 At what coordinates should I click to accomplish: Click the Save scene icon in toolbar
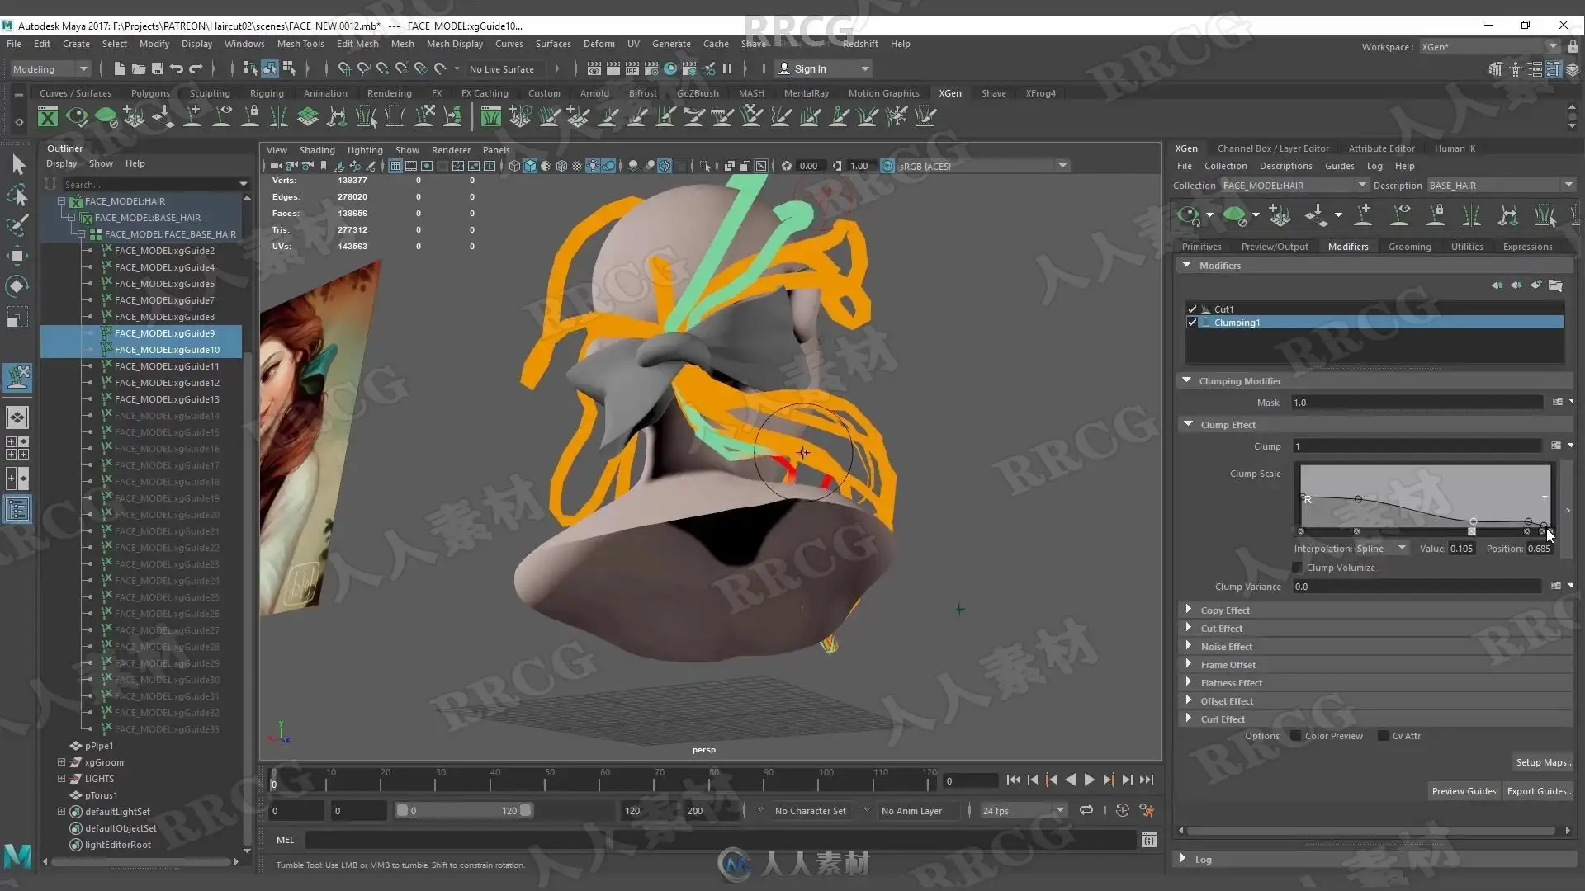(157, 69)
